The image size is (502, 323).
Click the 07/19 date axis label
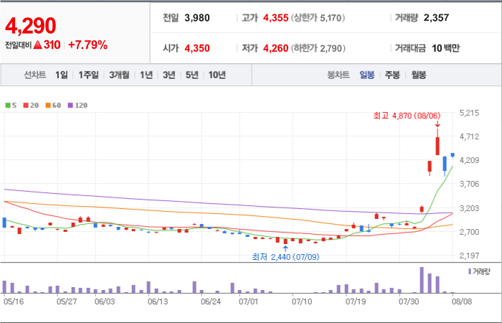(356, 302)
